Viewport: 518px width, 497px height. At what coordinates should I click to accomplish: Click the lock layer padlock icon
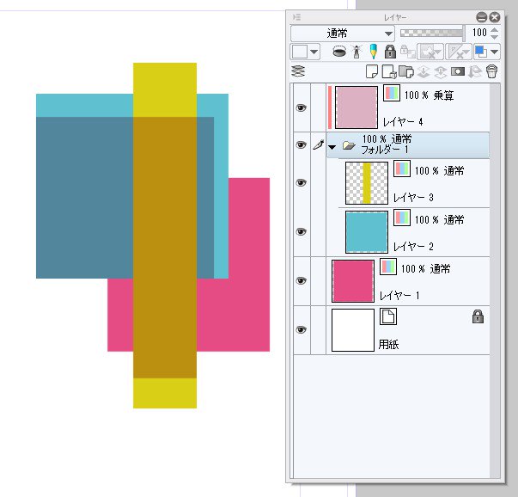390,52
